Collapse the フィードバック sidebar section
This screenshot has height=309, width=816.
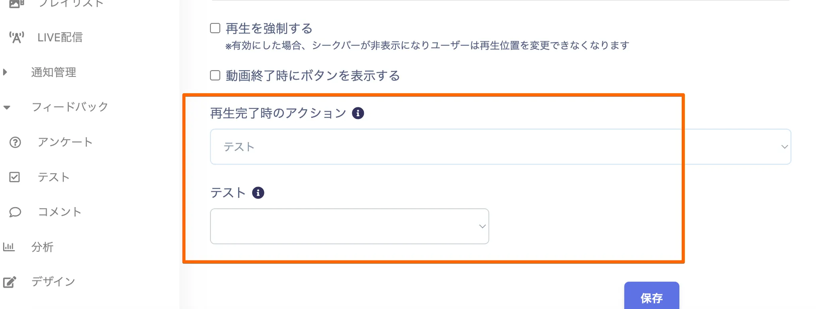click(x=69, y=107)
